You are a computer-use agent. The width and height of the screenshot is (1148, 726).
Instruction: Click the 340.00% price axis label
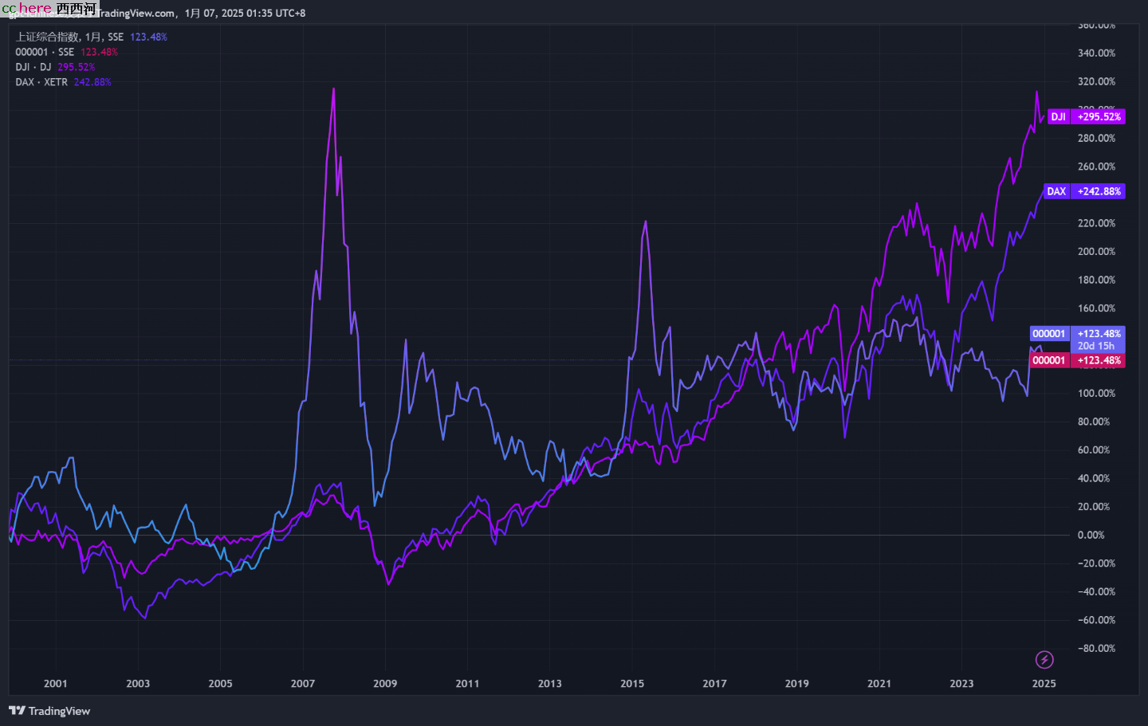pos(1096,53)
